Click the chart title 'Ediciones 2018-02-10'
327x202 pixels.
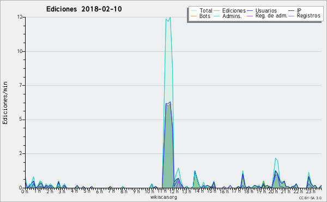(84, 9)
